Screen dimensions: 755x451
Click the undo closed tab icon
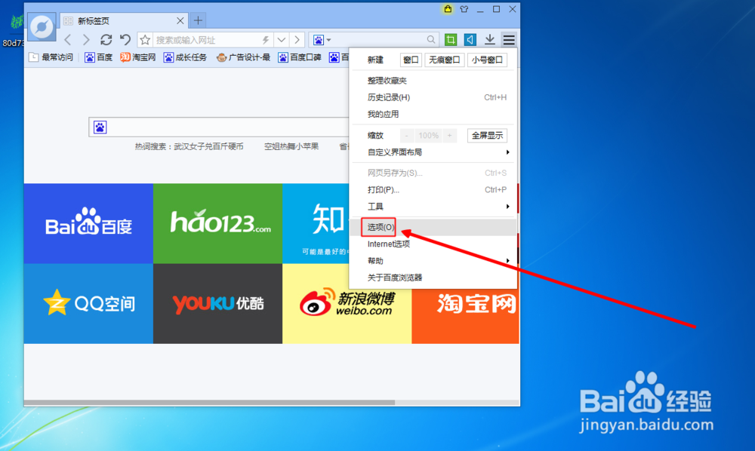click(125, 39)
